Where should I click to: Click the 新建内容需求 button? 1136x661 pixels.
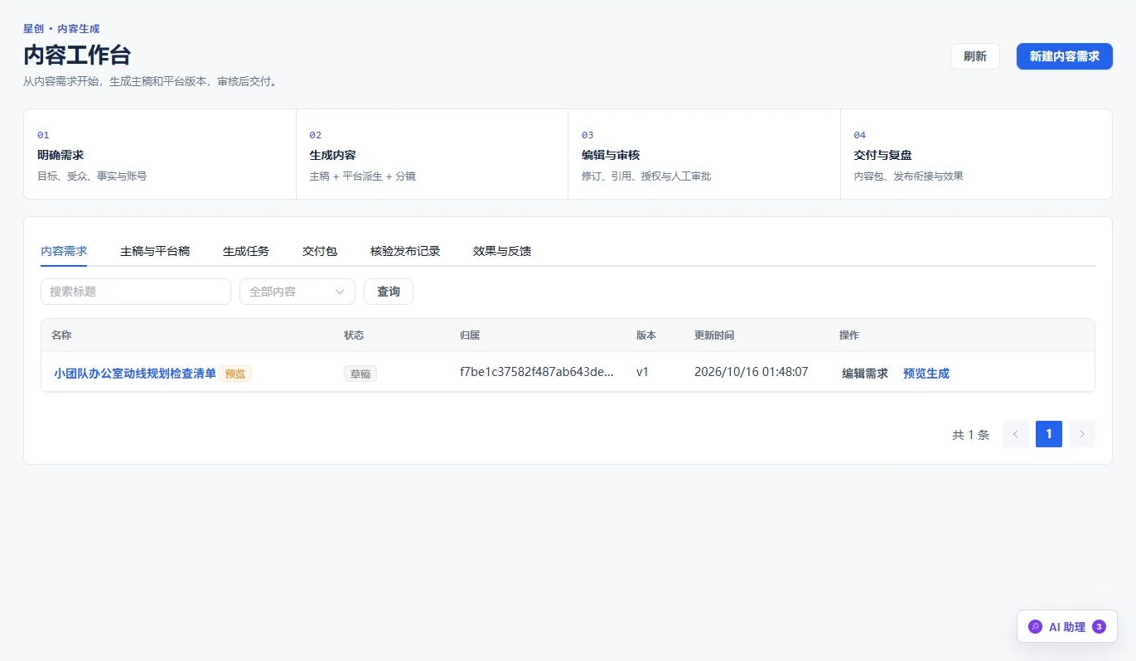[x=1065, y=56]
